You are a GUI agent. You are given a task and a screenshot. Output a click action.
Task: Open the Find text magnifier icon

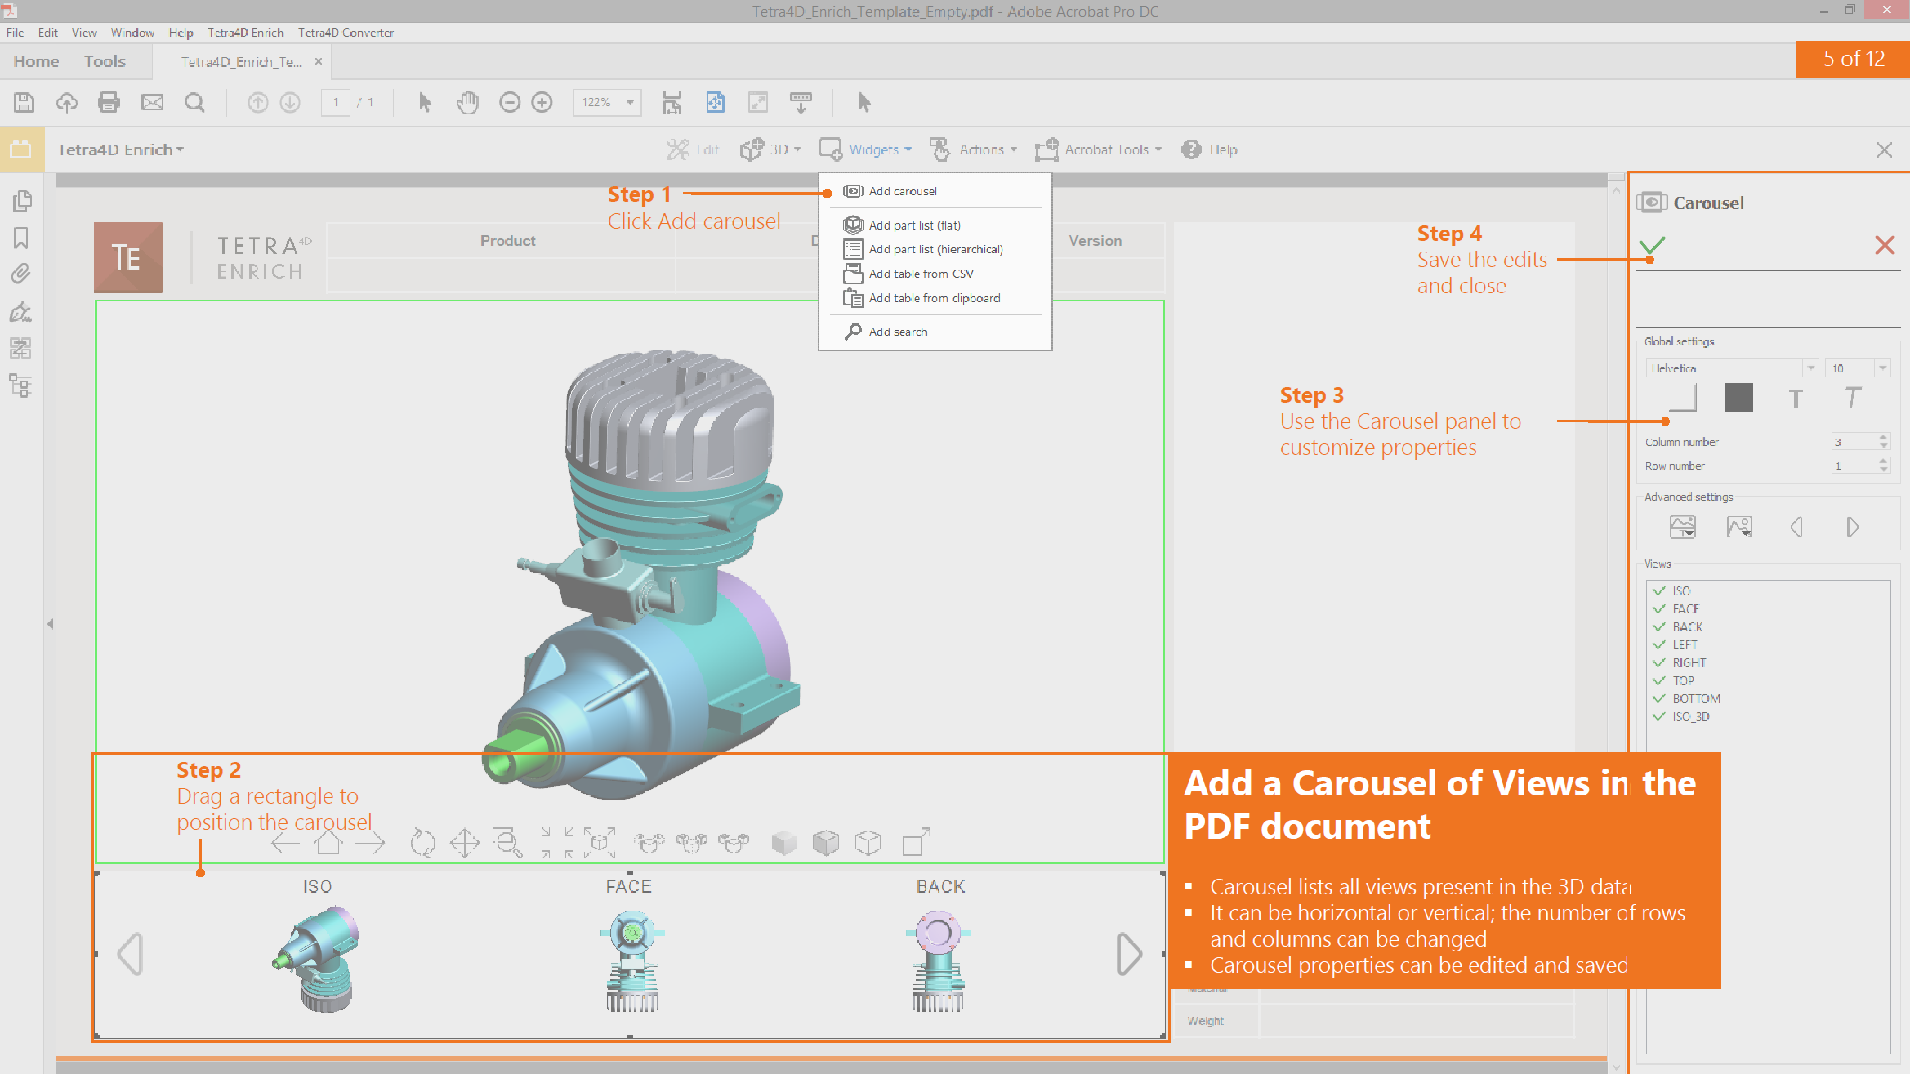click(x=194, y=102)
